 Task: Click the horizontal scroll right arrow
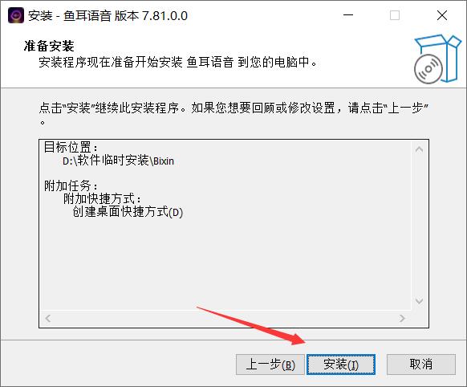click(402, 318)
